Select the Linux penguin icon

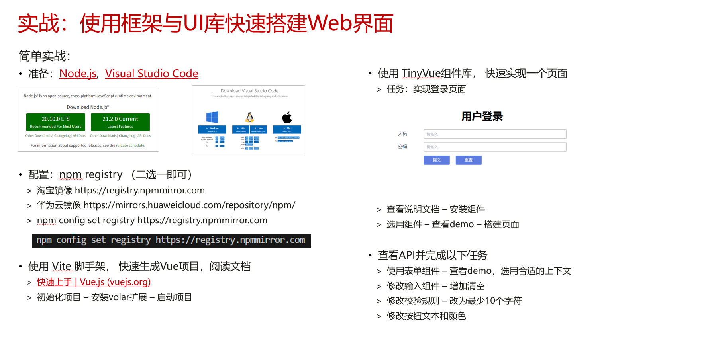(250, 117)
